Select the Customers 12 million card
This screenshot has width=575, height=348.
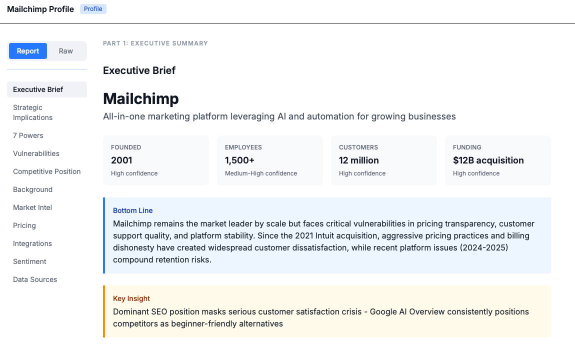(x=383, y=160)
